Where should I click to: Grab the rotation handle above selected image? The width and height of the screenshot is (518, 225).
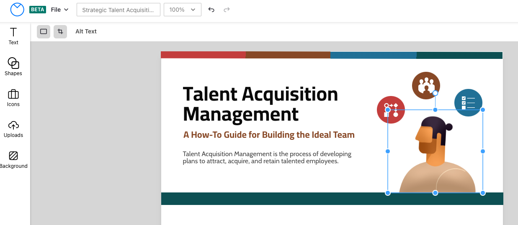[435, 93]
